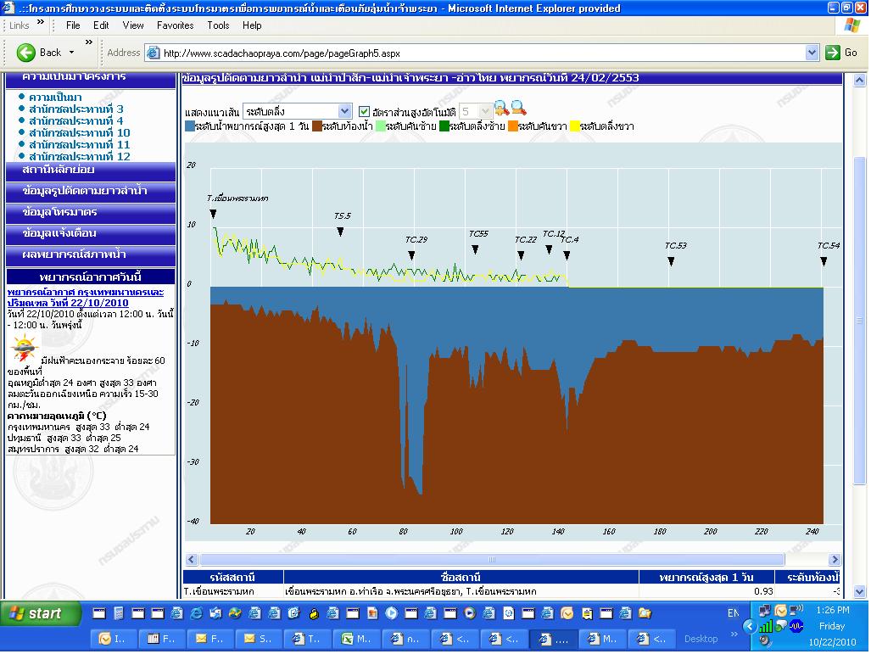This screenshot has width=871, height=654.
Task: Click the zoom in magnifier icon
Action: [501, 109]
